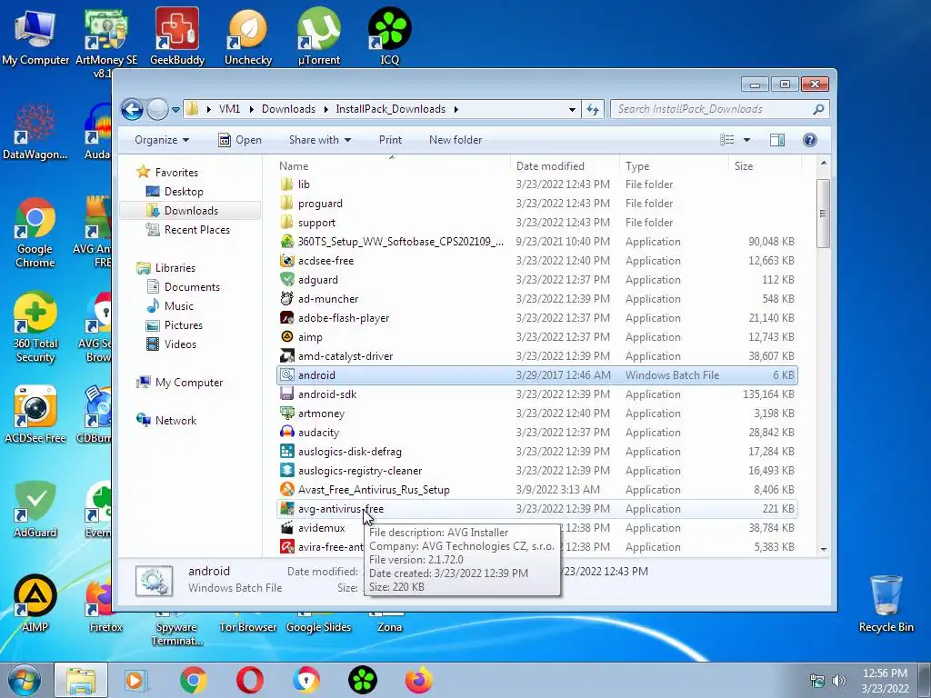Open the Documents library
The width and height of the screenshot is (931, 698).
(x=192, y=287)
